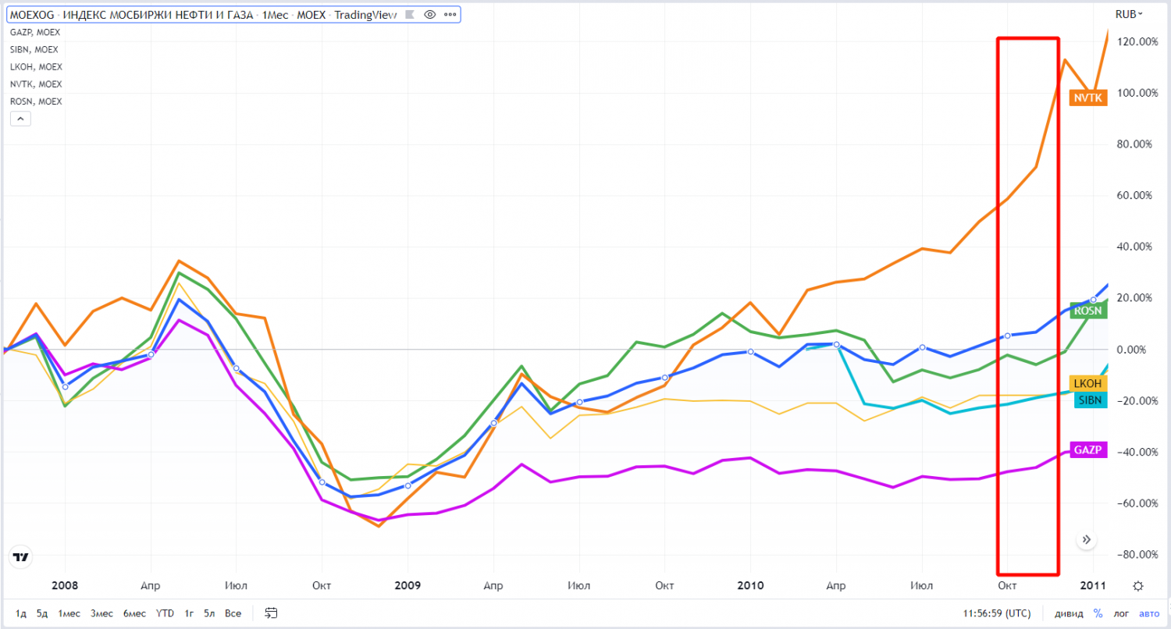Click the orange NVTK price label

pos(1088,98)
